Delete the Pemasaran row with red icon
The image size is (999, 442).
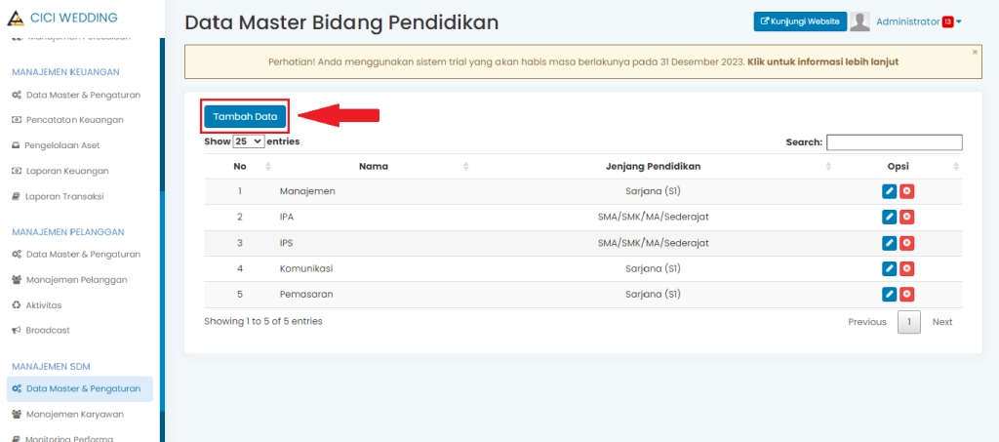coord(907,295)
